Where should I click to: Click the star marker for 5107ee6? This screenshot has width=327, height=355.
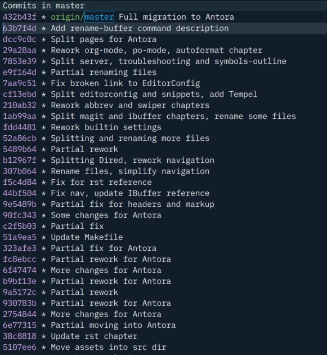point(43,347)
